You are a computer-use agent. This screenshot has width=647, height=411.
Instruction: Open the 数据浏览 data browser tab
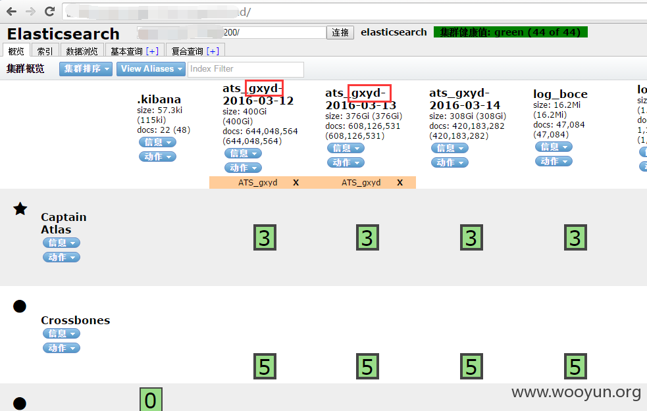[82, 51]
